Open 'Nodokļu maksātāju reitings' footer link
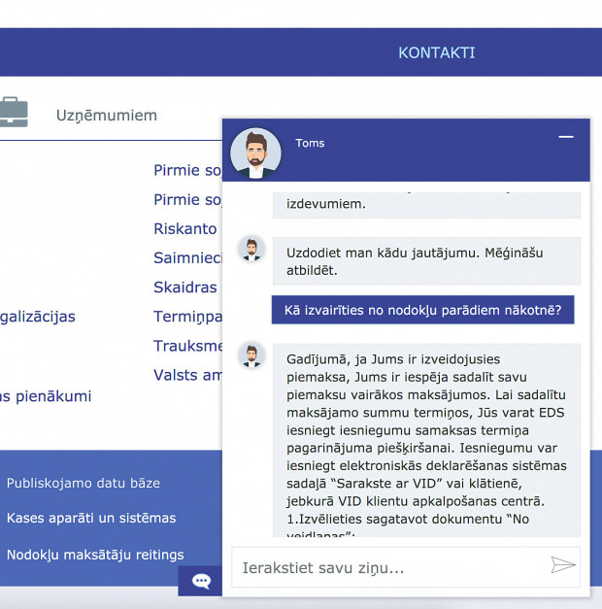Viewport: 602px width, 609px height. (95, 555)
